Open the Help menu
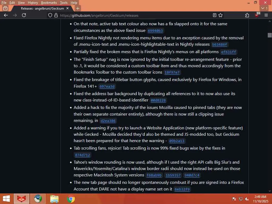The height and width of the screenshot is (204, 272). (x=74, y=3)
